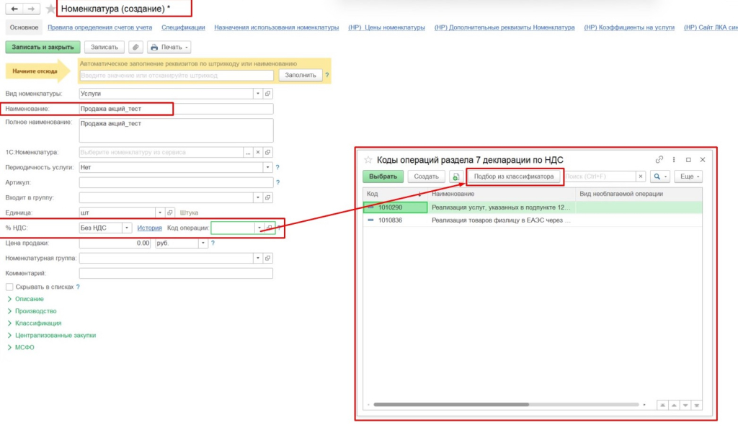This screenshot has height=430, width=738.
Task: Copy the selected operation code entry
Action: (x=455, y=176)
